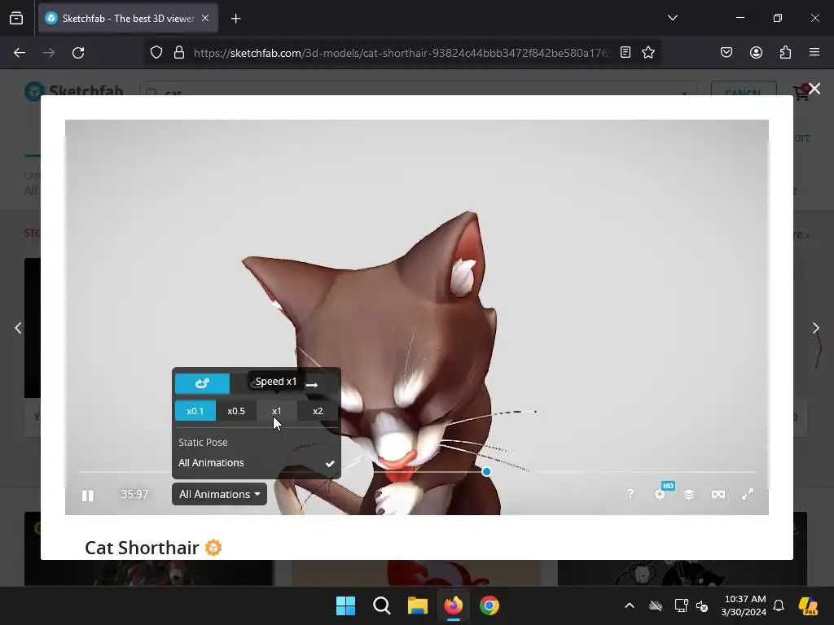Viewport: 834px width, 625px height.
Task: Switch to Firefox on taskbar
Action: pos(453,605)
